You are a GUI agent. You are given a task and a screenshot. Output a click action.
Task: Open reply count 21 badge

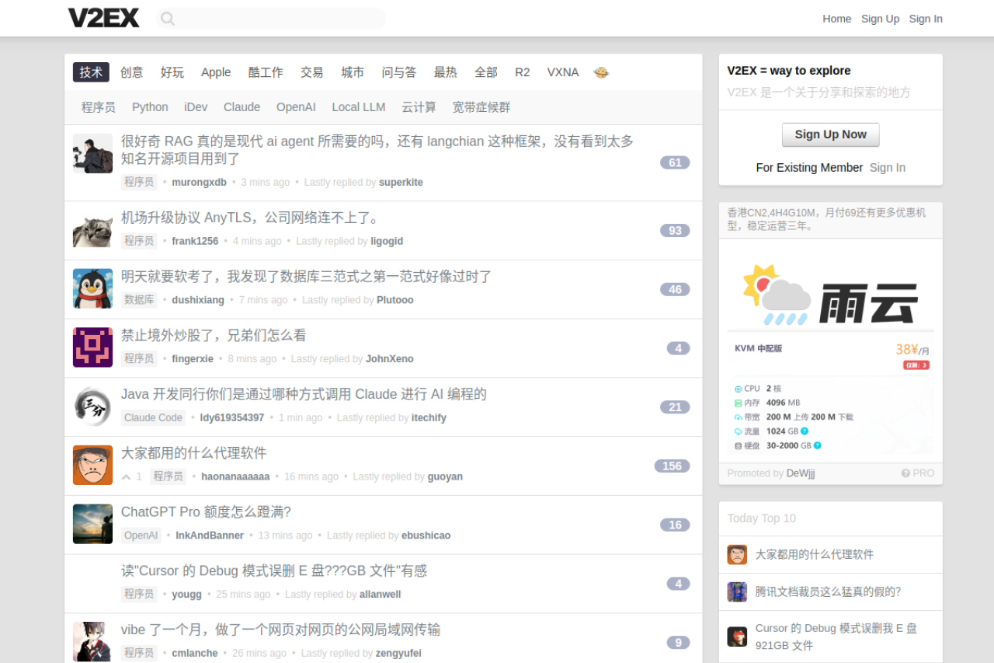(675, 407)
